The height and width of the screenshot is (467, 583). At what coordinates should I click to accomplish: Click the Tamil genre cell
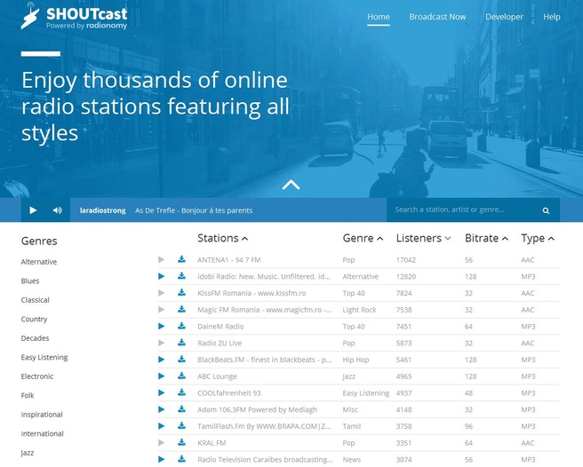pos(352,426)
